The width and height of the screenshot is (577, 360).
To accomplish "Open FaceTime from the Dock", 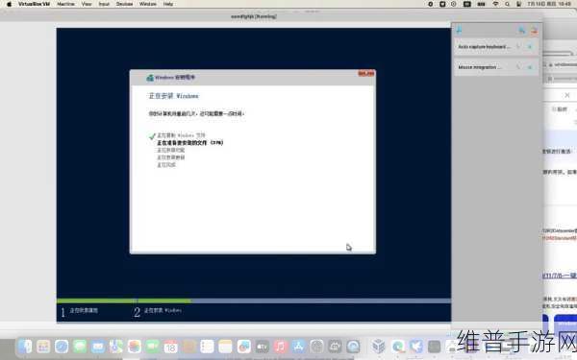I will [x=152, y=346].
